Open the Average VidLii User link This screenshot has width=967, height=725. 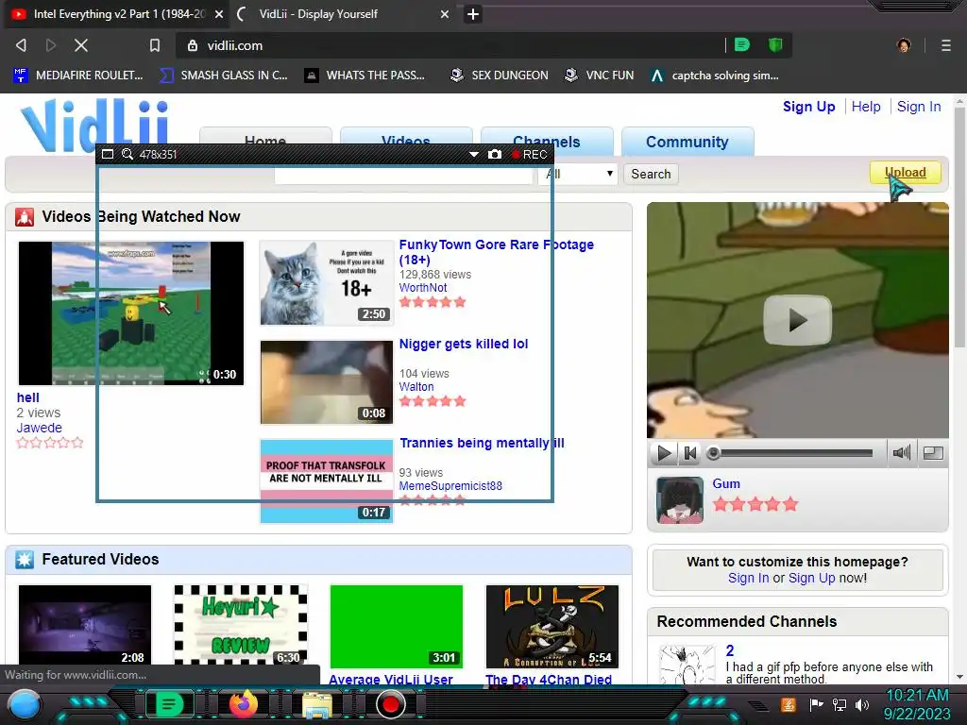[x=390, y=680]
